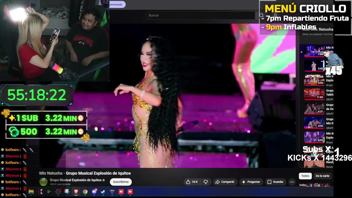Switch to the Brave browser taskbar icon
The image size is (352, 198).
coord(76,192)
